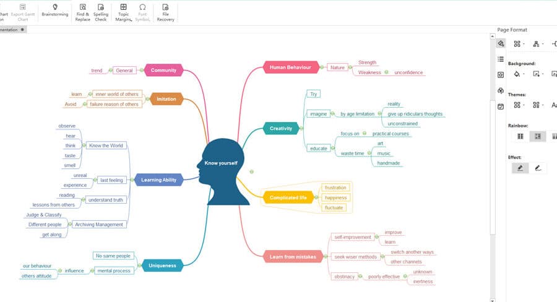Open the task calendar sidebar icon
557x302 pixels.
(501, 106)
